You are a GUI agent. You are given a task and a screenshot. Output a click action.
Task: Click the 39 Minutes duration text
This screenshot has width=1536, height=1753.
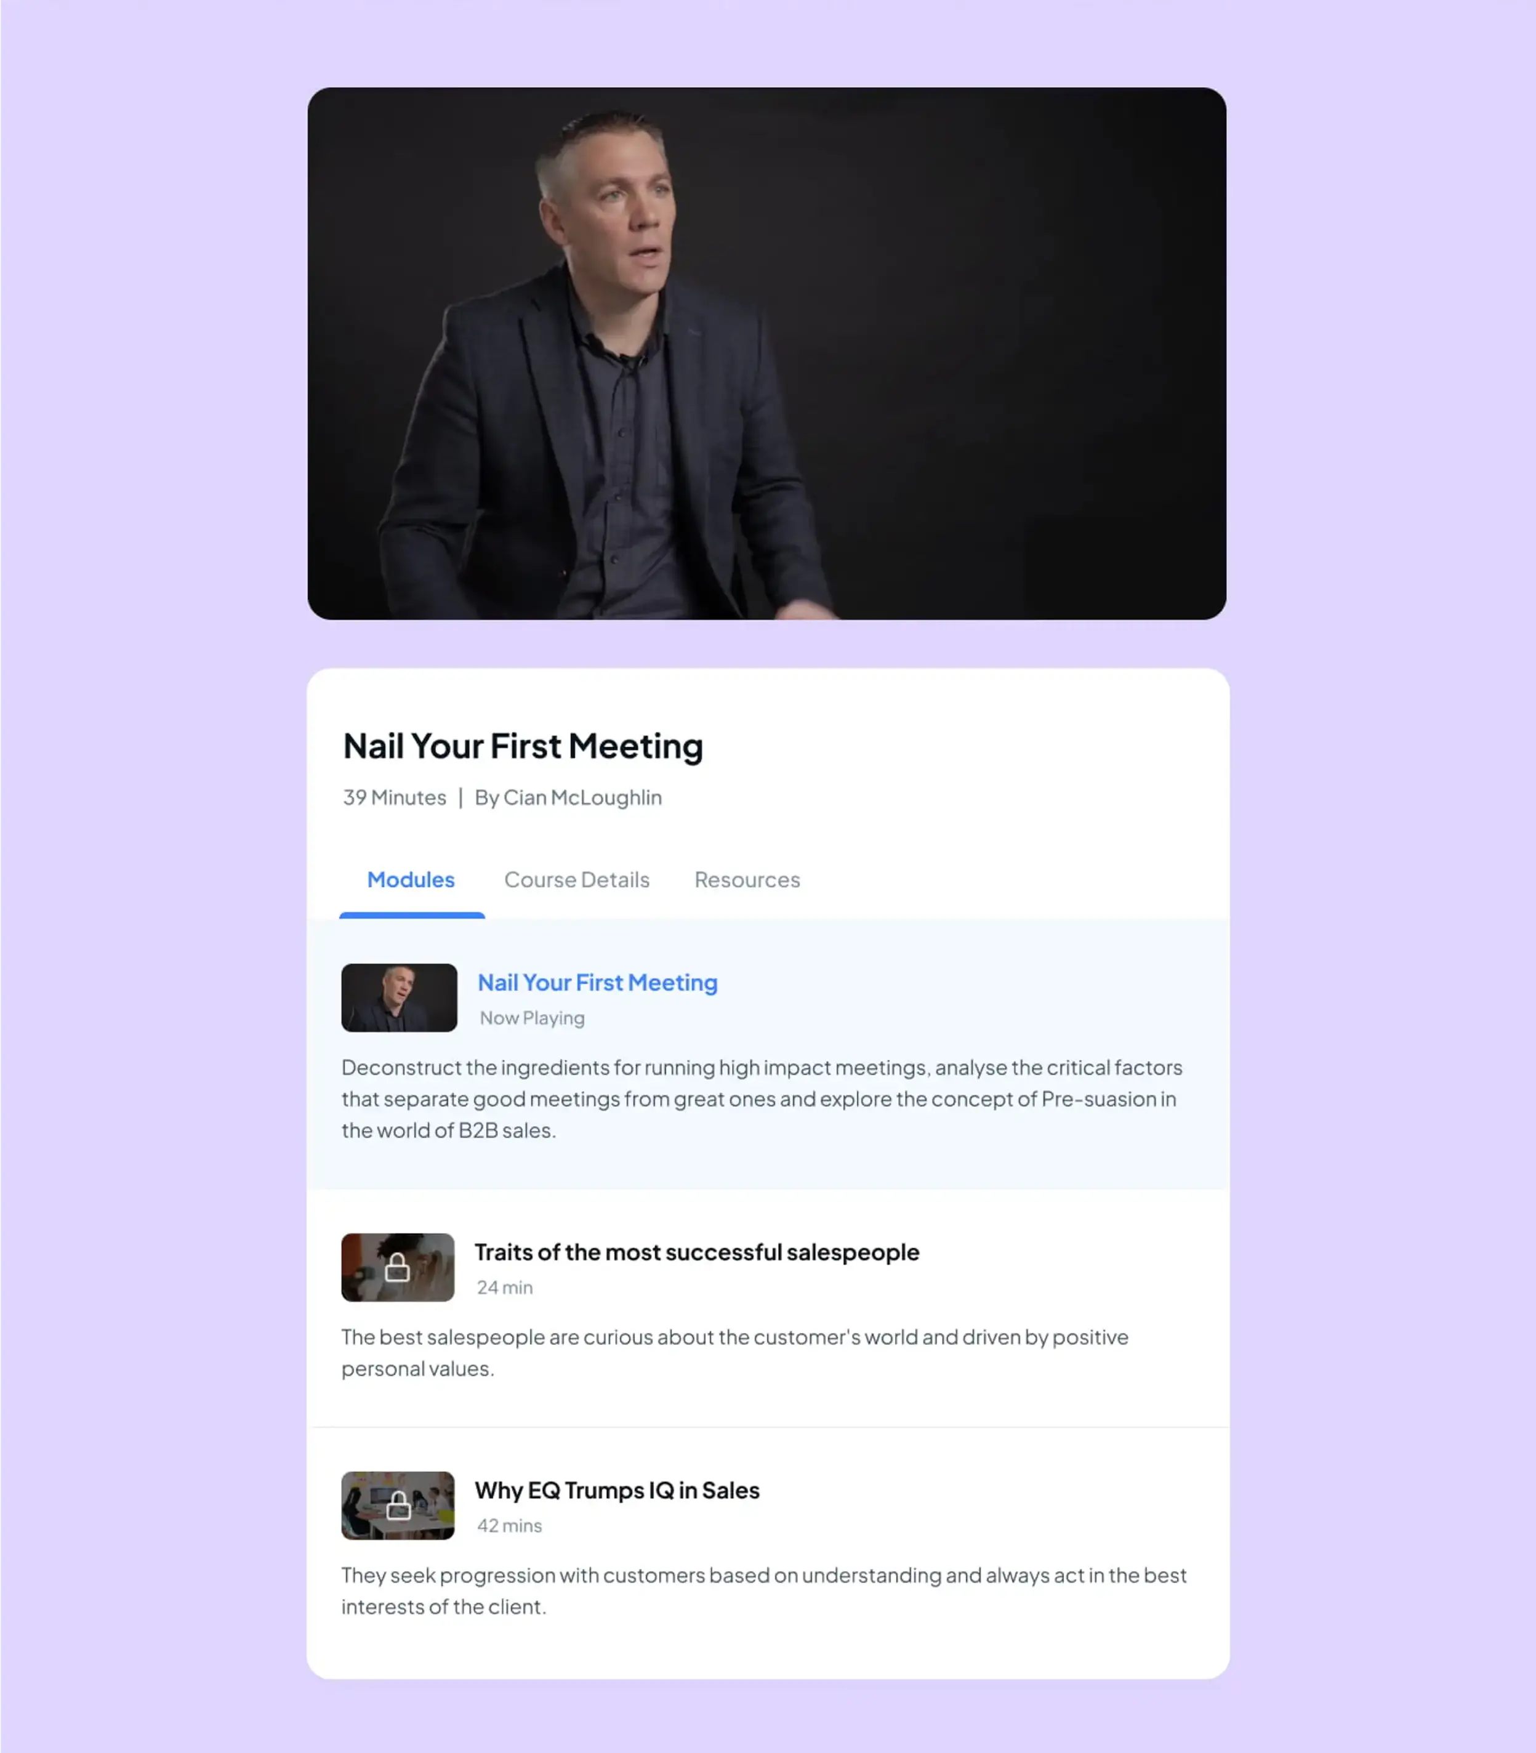394,797
